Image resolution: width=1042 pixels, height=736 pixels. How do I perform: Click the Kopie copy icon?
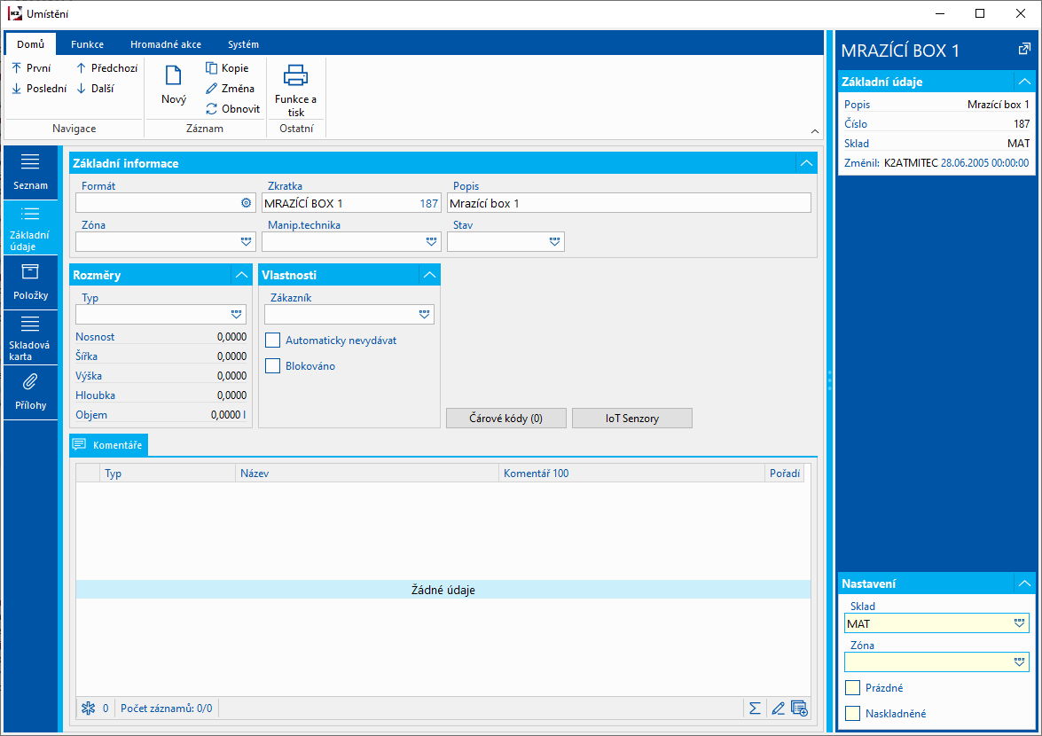pos(211,68)
